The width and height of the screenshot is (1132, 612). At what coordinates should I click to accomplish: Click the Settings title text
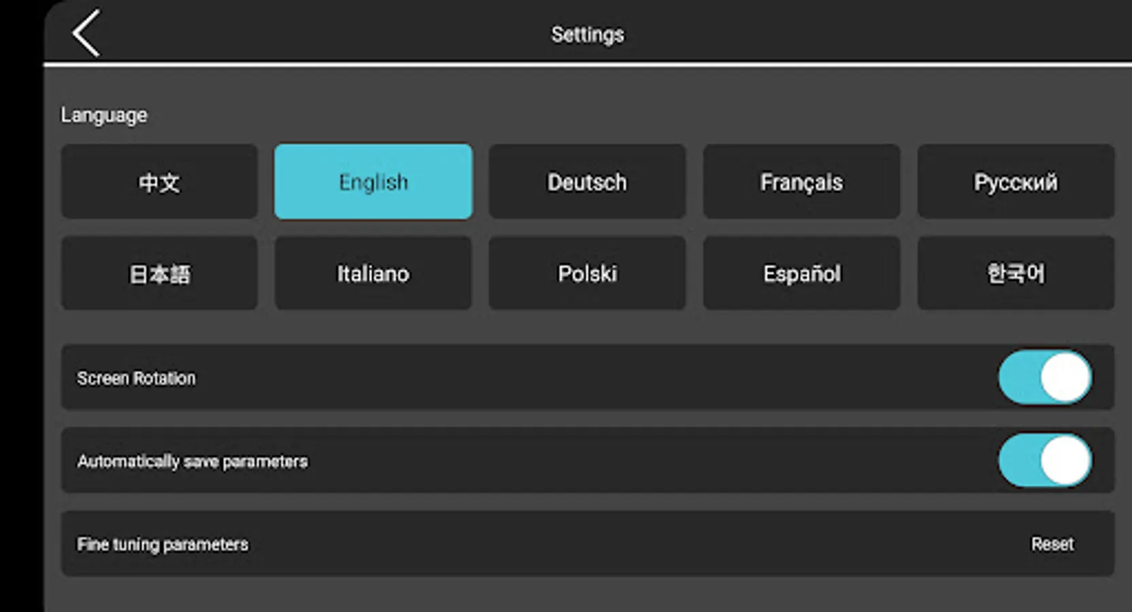point(587,34)
